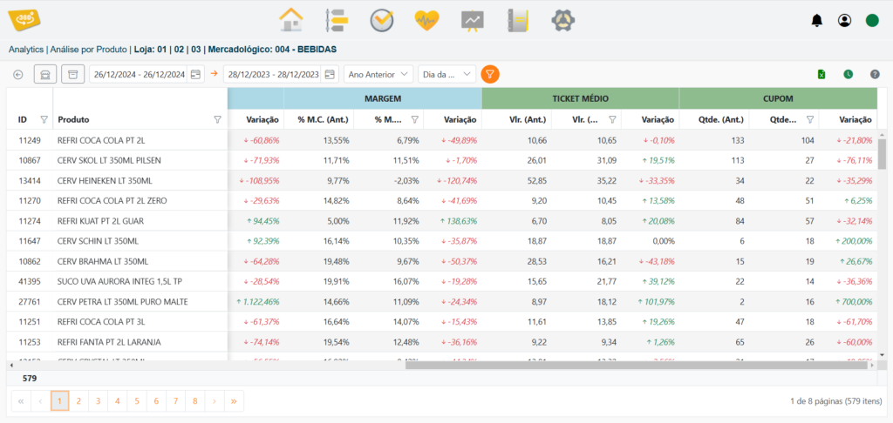Image resolution: width=893 pixels, height=423 pixels.
Task: Click the 360 logo
Action: click(24, 19)
